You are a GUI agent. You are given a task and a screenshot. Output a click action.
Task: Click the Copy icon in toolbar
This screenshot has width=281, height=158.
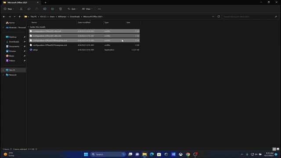click(x=29, y=9)
